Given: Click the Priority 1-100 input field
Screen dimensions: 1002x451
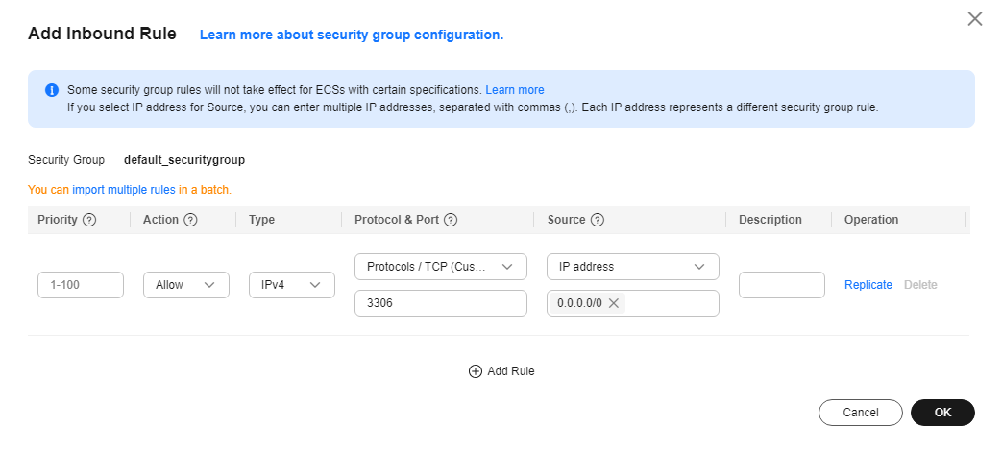Looking at the screenshot, I should pyautogui.click(x=81, y=285).
